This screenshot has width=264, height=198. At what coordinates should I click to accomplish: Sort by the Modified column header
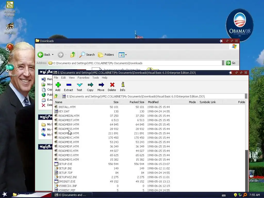tap(159, 102)
